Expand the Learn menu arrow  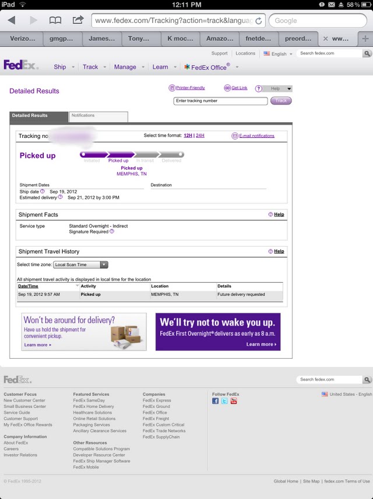click(175, 67)
